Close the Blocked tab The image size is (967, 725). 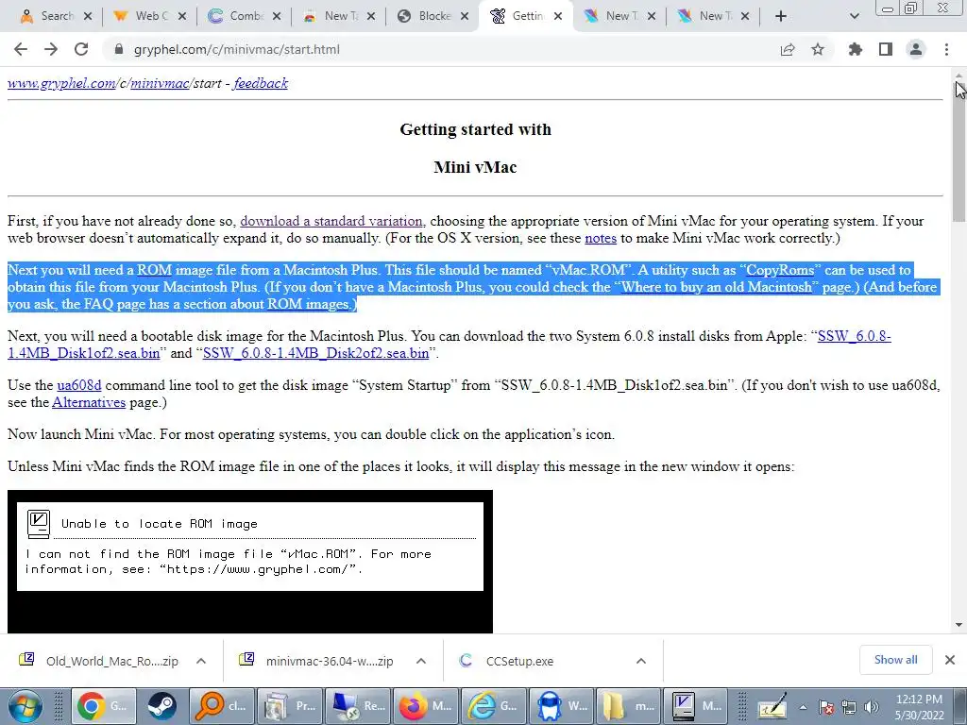pos(465,16)
